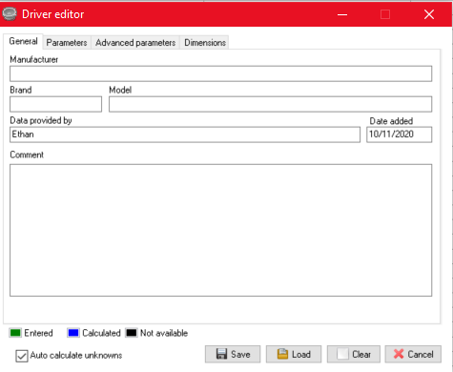
Task: Clear all fields with the Clear button
Action: tap(354, 354)
